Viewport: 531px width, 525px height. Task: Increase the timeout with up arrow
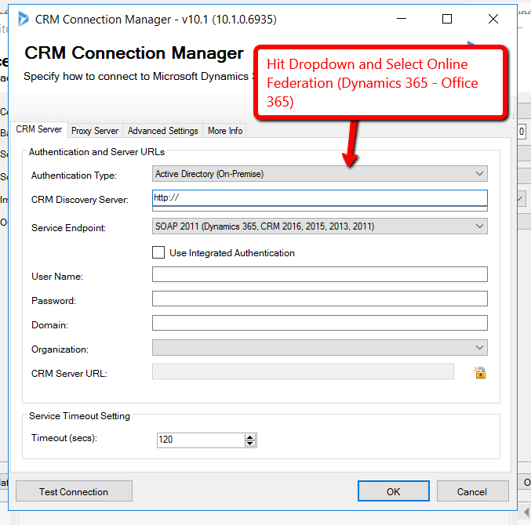tap(250, 437)
